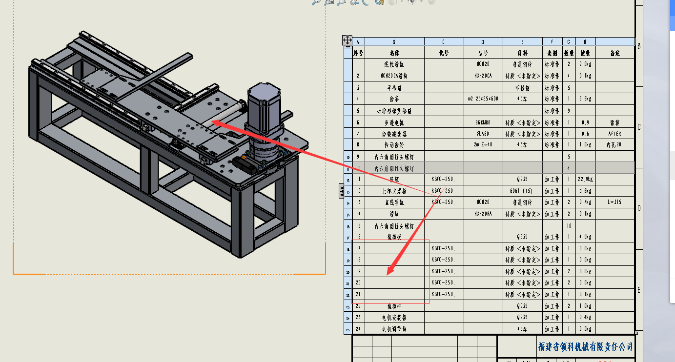Click the 86CM80 model cell
The image size is (675, 362).
point(484,123)
